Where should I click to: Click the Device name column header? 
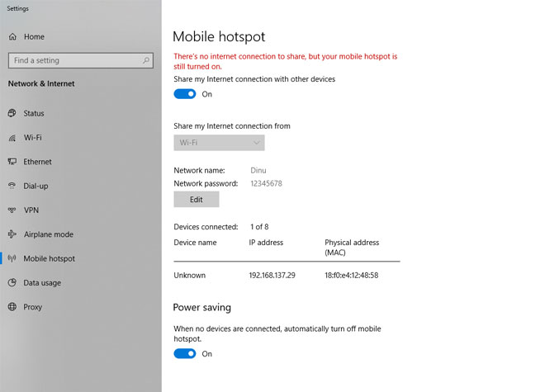point(195,243)
